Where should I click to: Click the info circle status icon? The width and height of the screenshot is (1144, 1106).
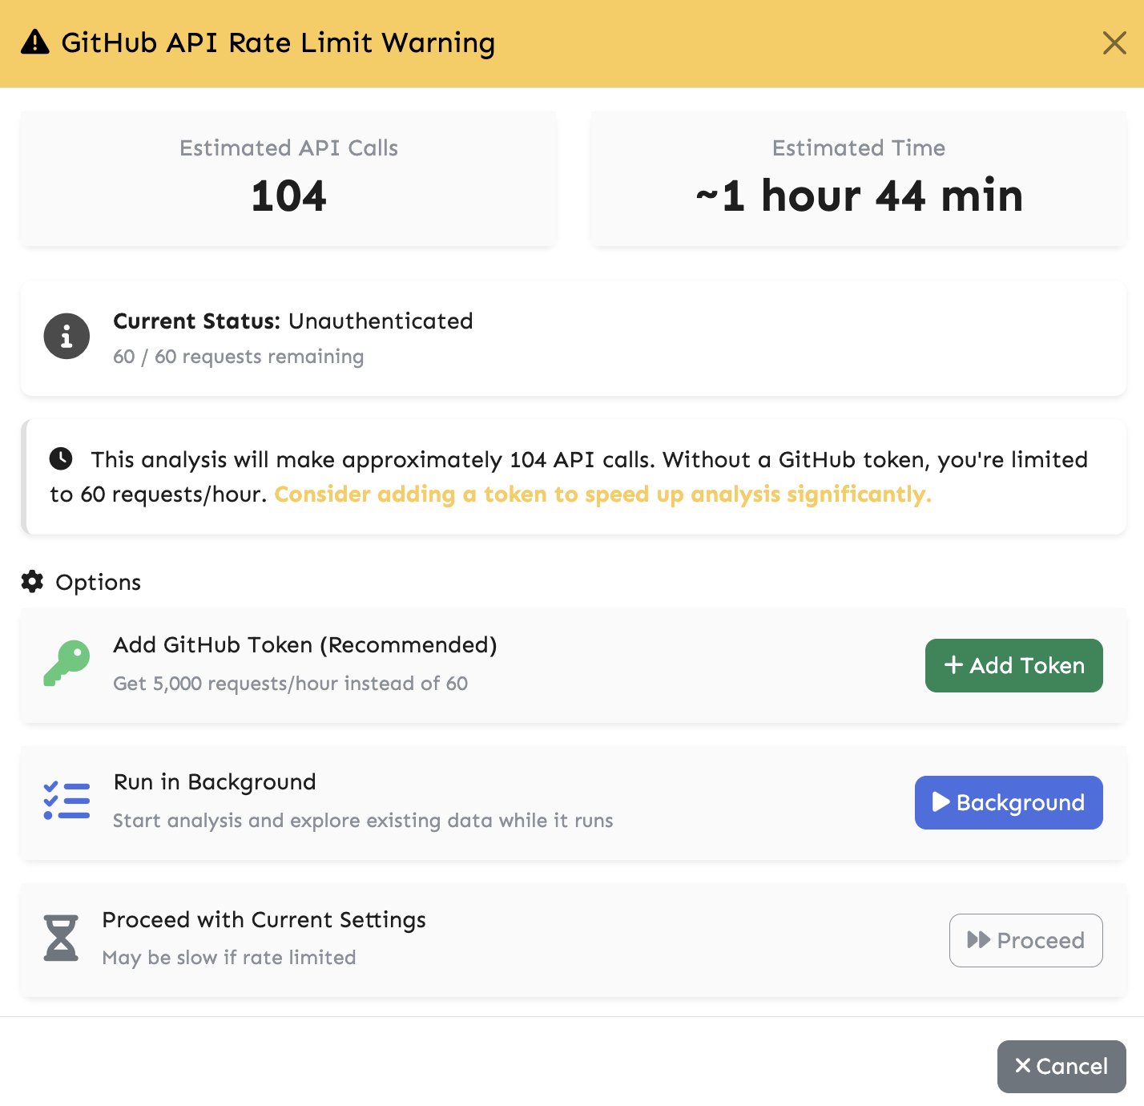pyautogui.click(x=66, y=336)
